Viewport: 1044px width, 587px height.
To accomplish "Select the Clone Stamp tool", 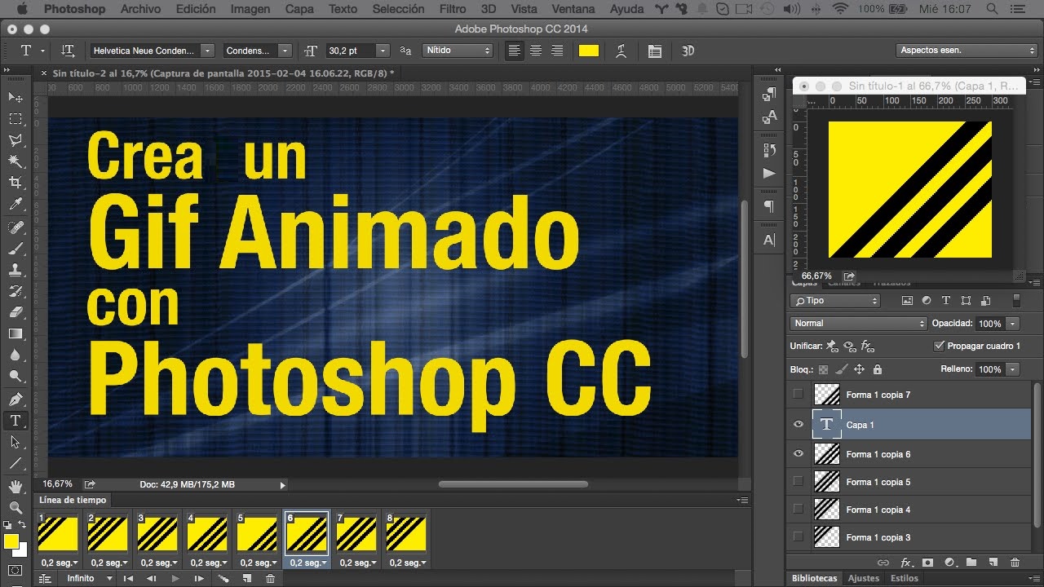I will pyautogui.click(x=15, y=270).
